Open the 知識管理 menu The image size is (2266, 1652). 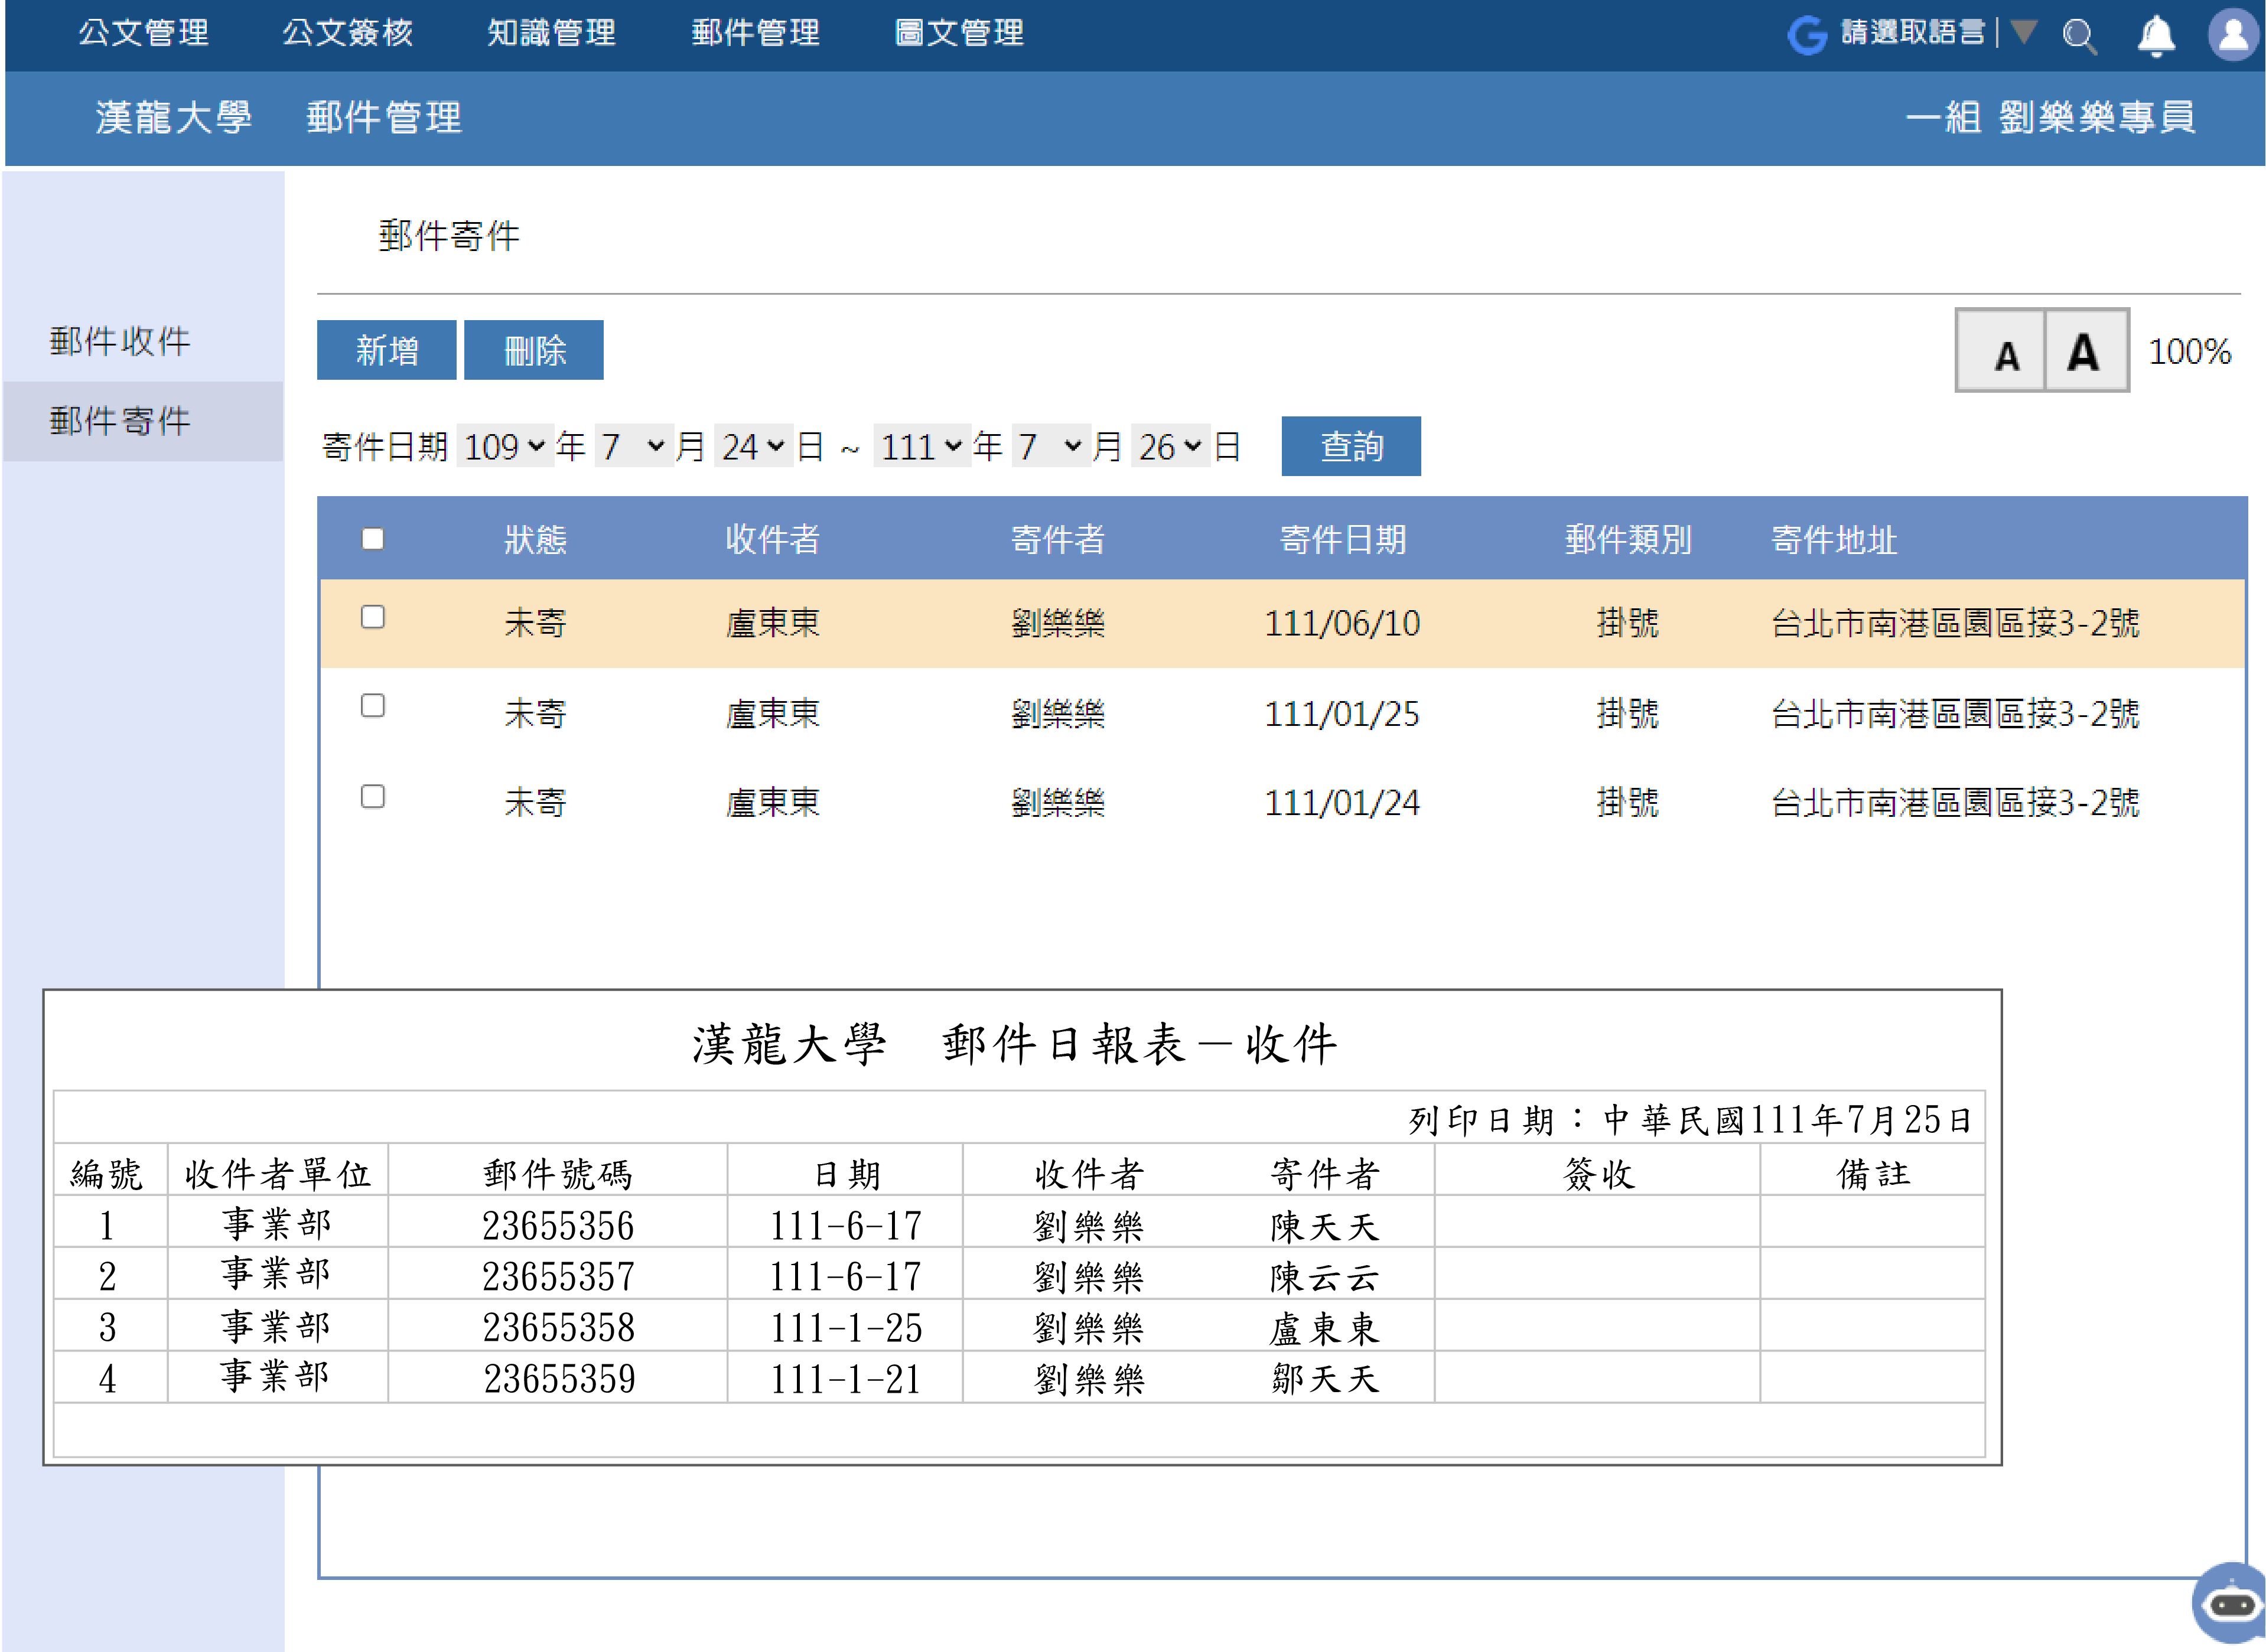click(x=551, y=33)
